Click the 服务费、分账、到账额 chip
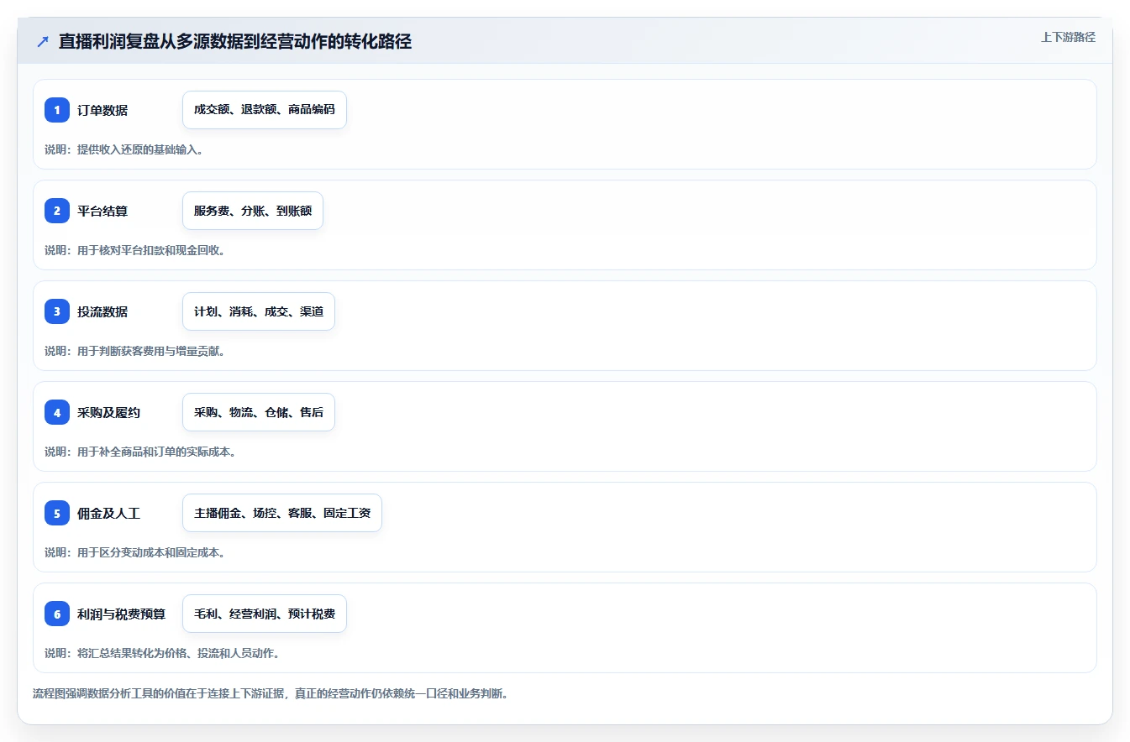 click(x=253, y=211)
